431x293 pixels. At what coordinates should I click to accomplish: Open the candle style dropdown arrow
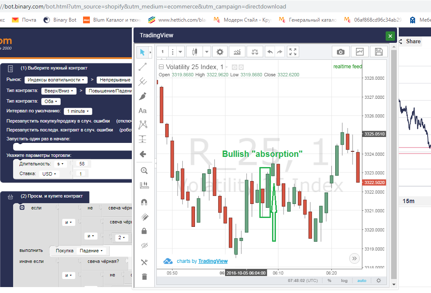207,52
